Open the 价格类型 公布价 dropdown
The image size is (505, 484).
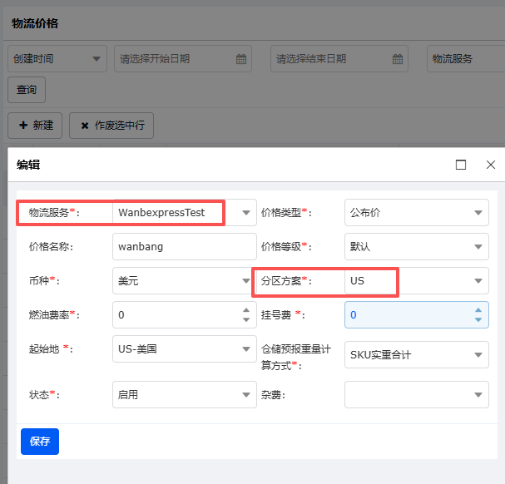(x=478, y=213)
